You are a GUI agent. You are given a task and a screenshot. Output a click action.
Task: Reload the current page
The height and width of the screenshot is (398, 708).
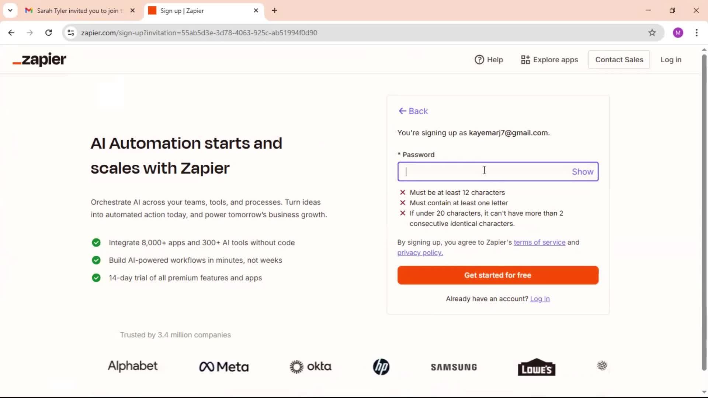(48, 33)
